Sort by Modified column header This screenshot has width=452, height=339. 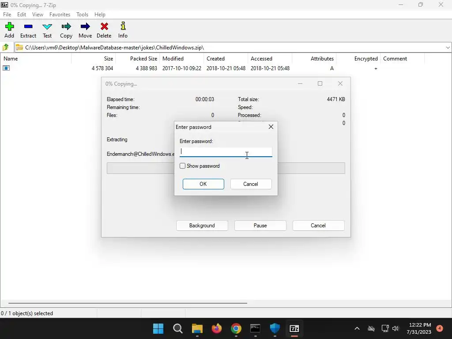[x=181, y=59]
